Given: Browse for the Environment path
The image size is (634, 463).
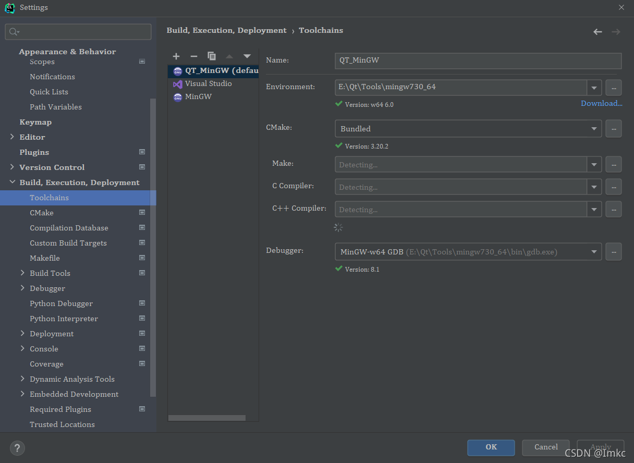Looking at the screenshot, I should pos(614,87).
